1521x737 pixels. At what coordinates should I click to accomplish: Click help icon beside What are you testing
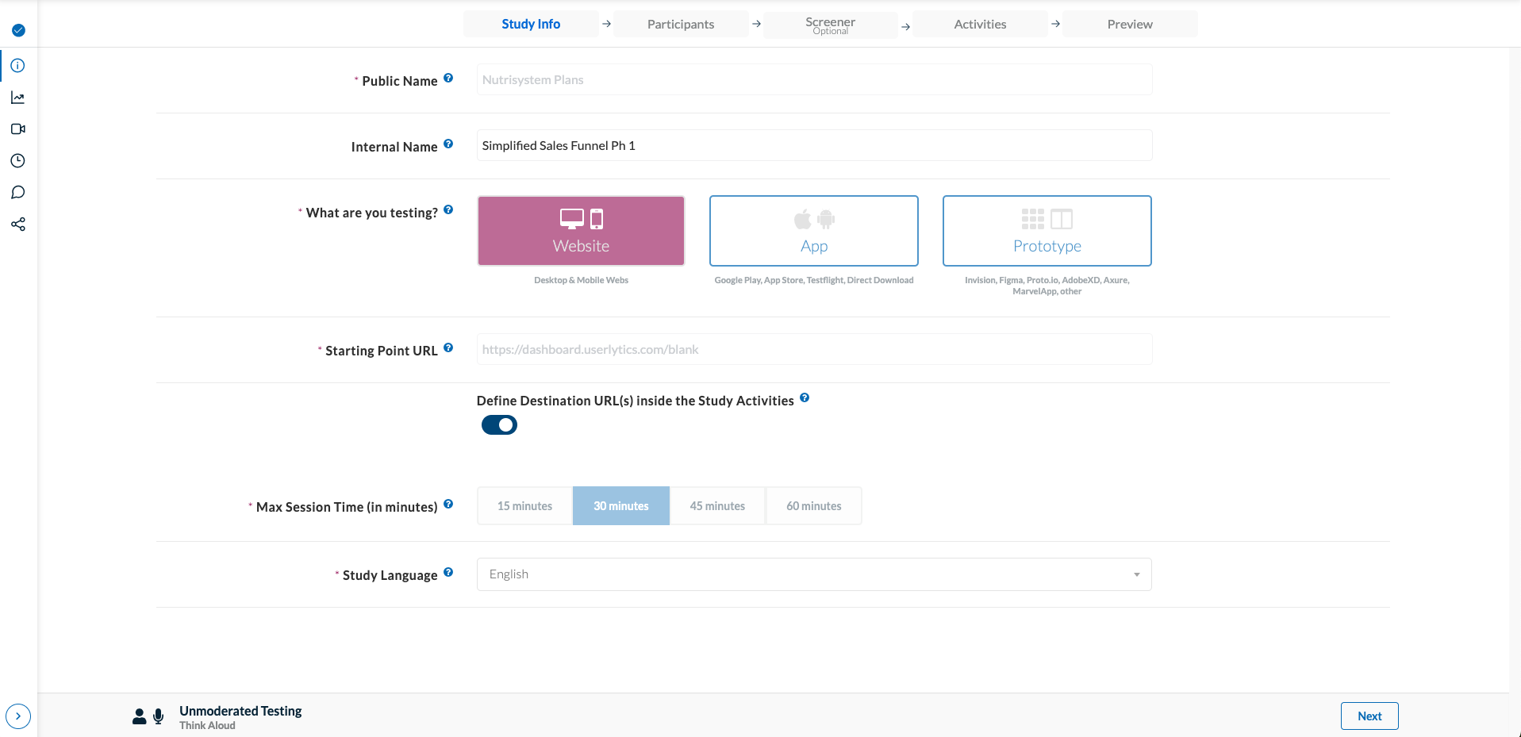coord(448,209)
